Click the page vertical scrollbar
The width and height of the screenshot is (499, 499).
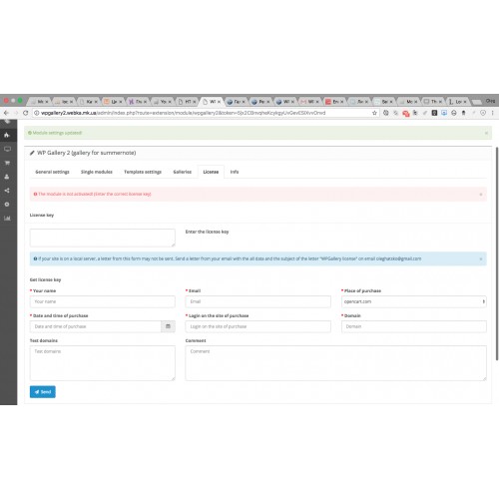497,253
